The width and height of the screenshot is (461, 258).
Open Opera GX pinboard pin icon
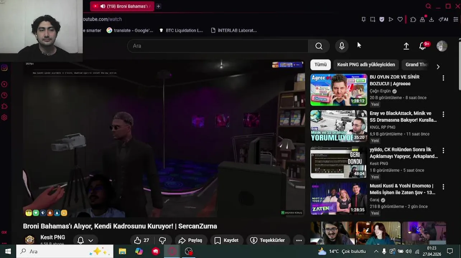point(363,19)
